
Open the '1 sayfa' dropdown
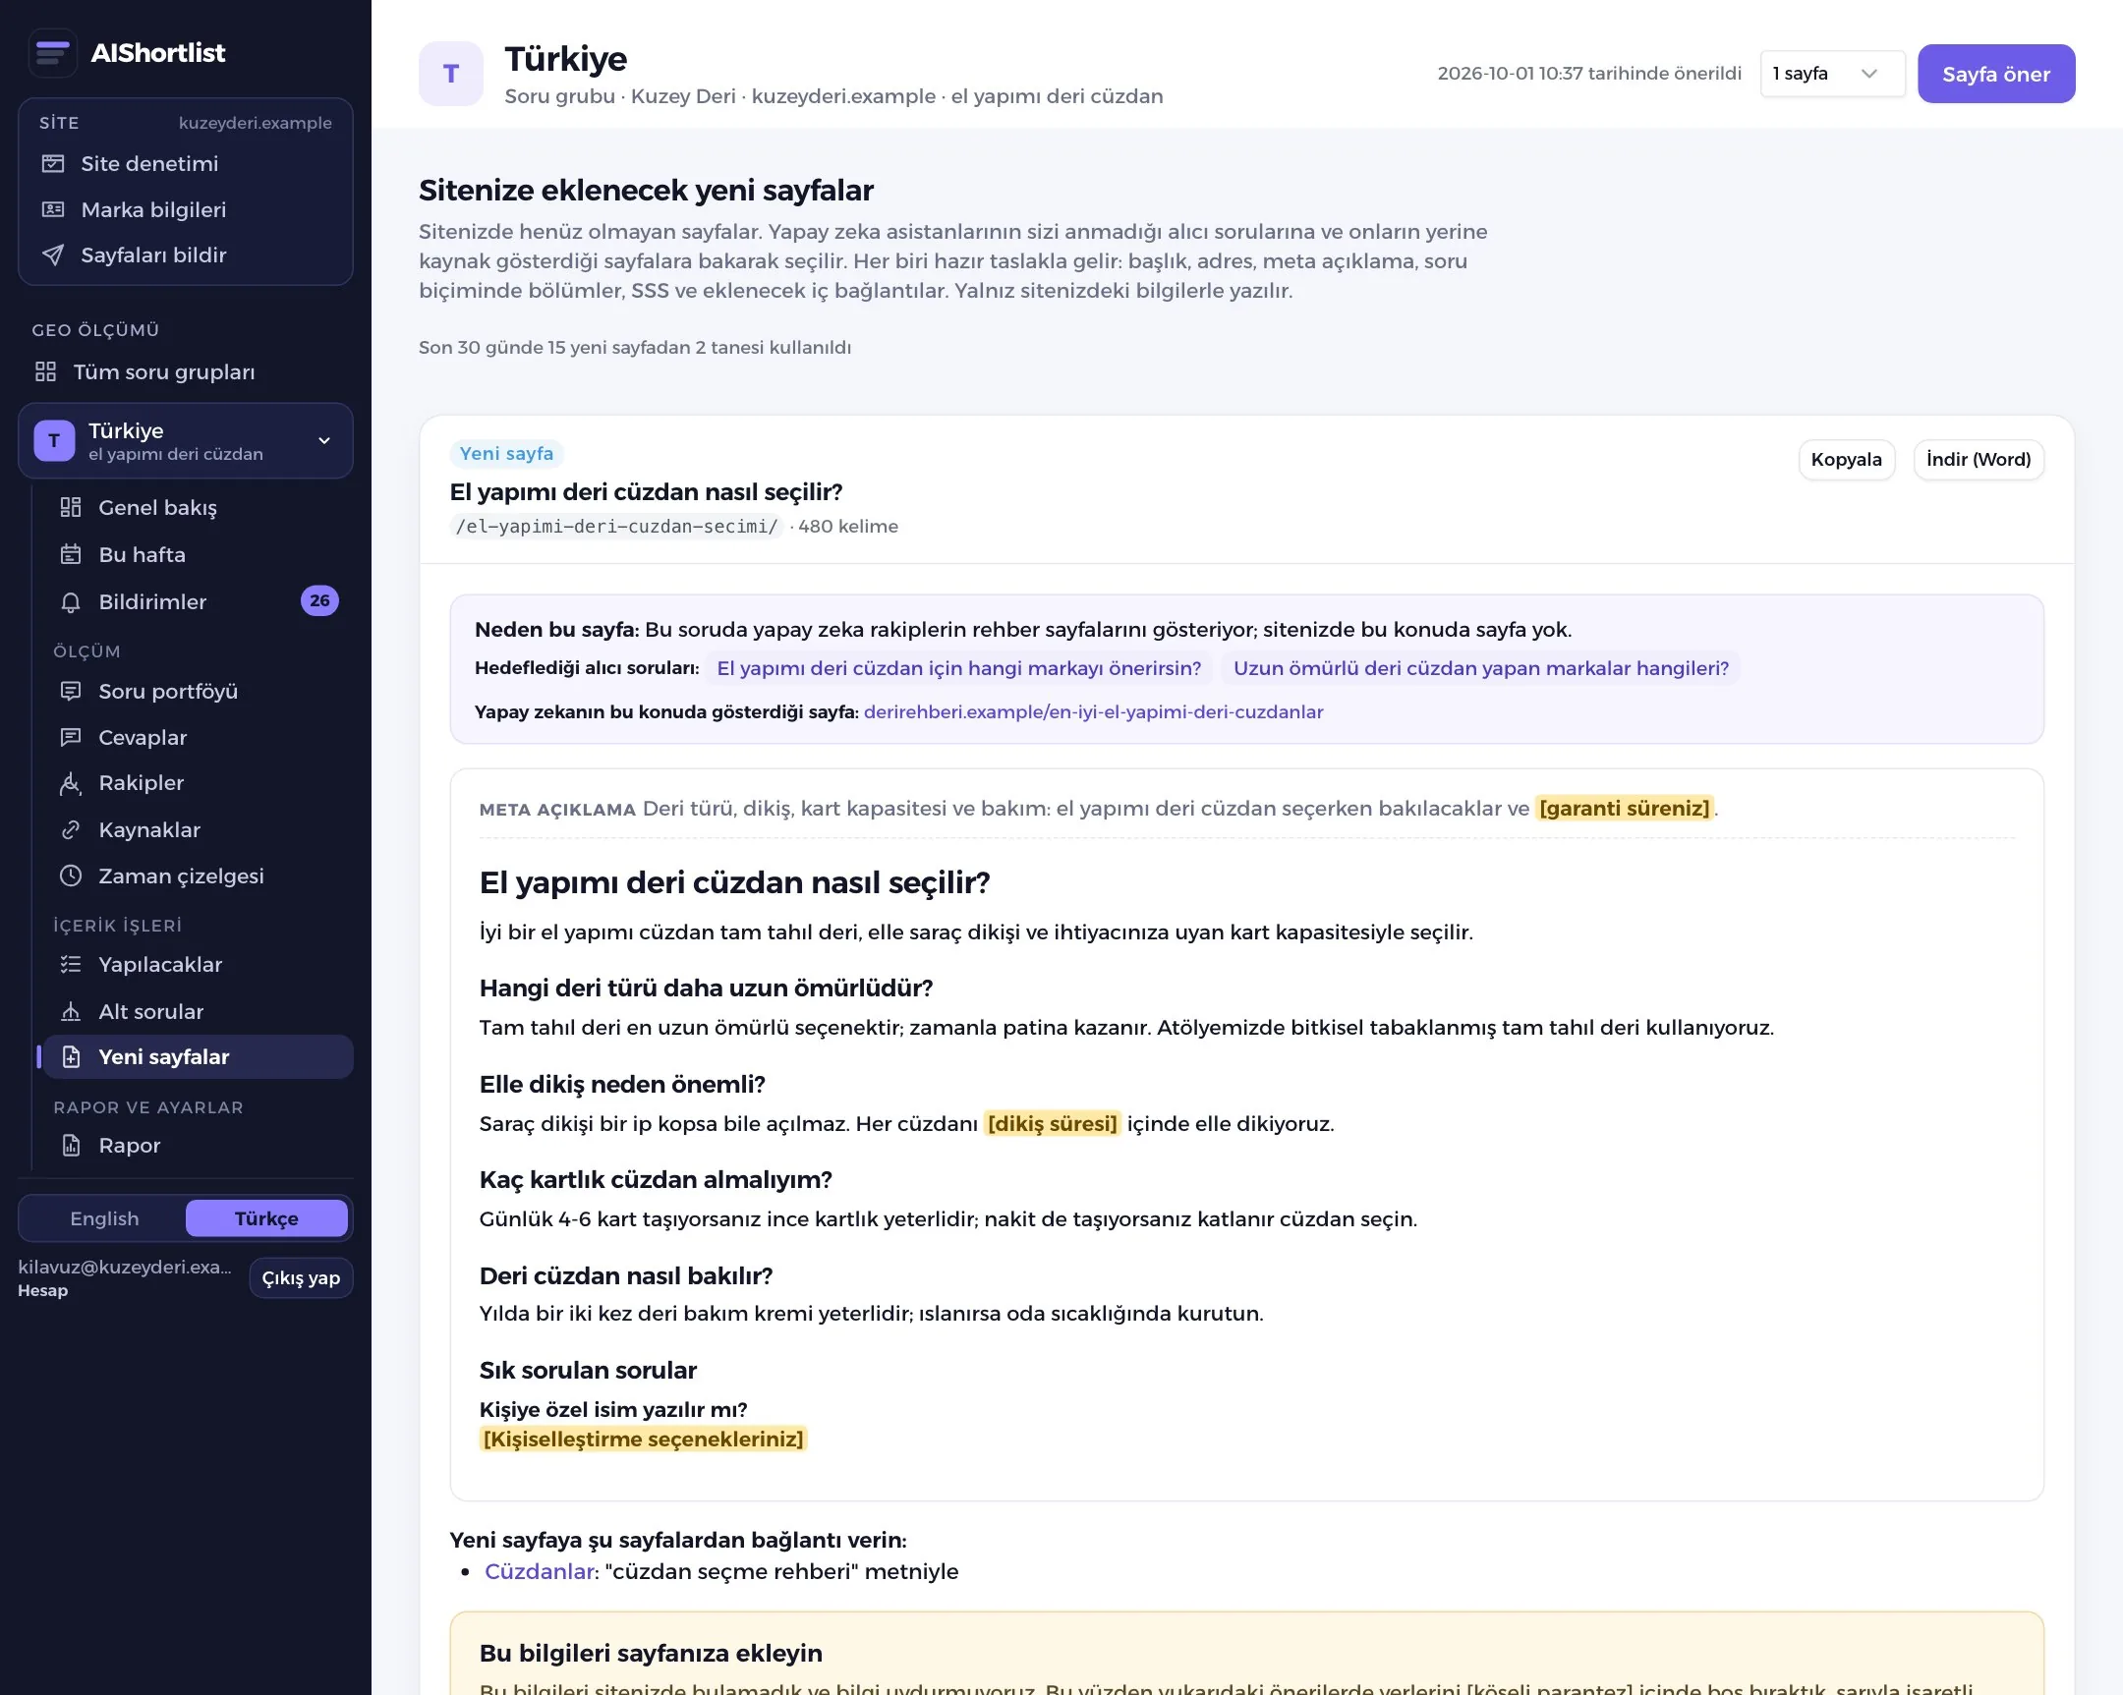[1832, 74]
